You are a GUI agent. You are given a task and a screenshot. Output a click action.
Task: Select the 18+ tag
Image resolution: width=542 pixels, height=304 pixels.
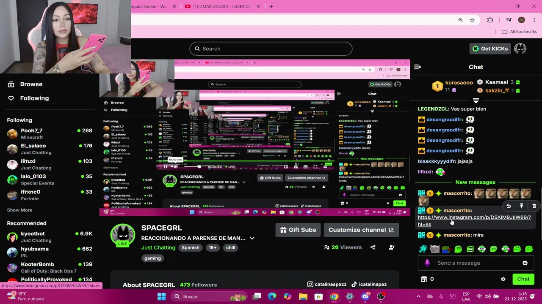coord(213,247)
